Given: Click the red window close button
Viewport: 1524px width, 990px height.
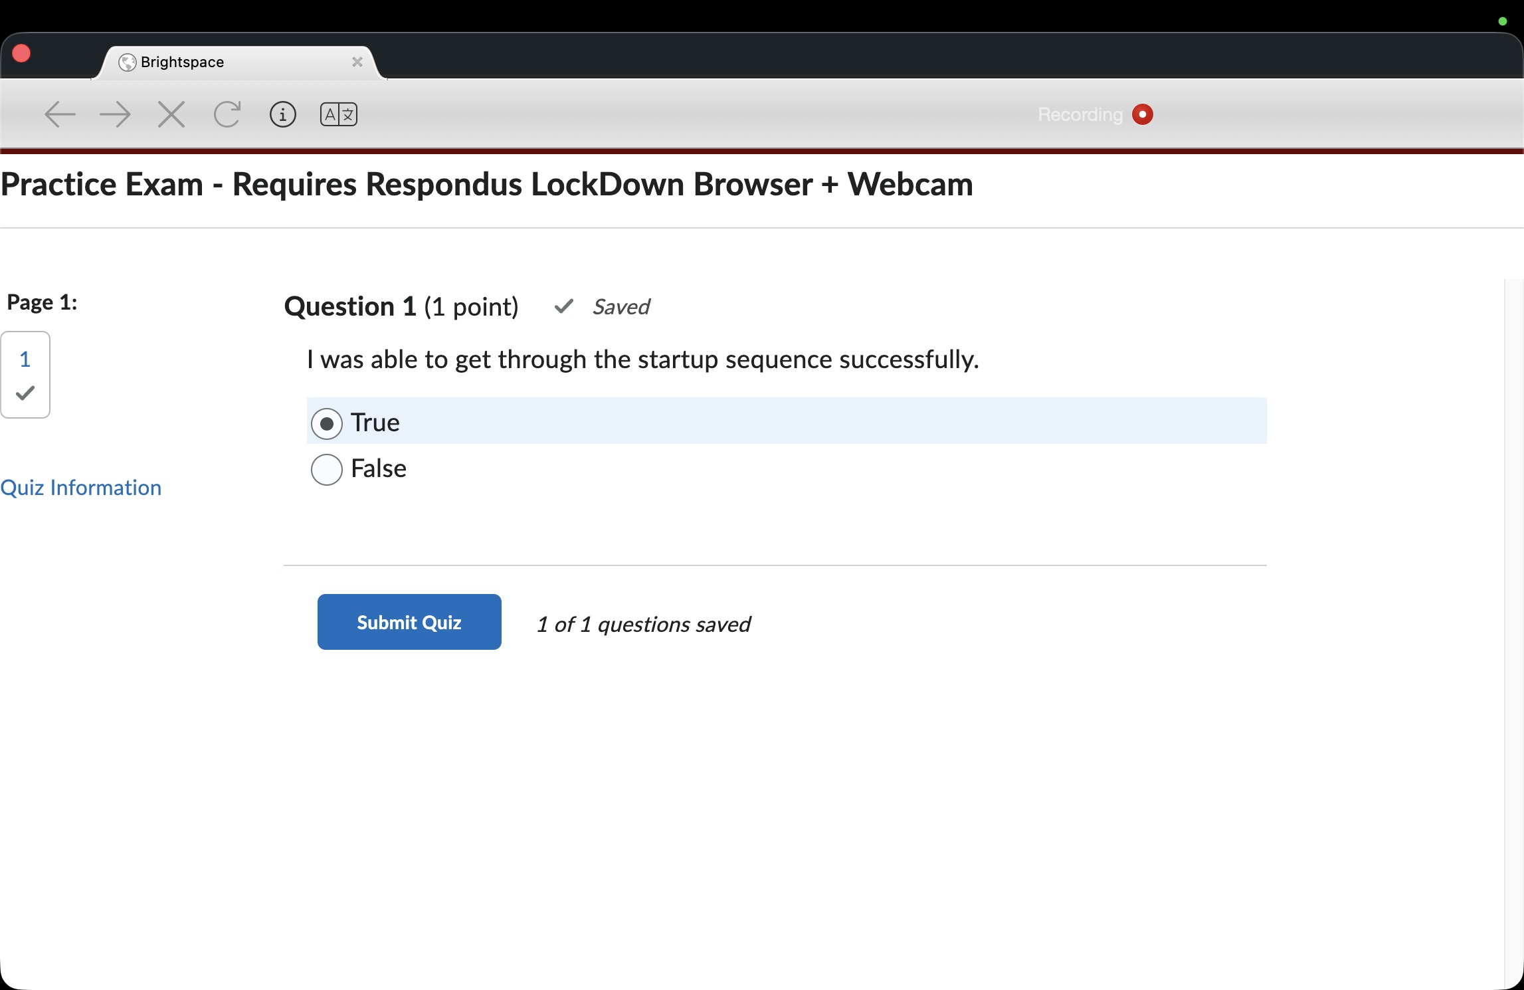Looking at the screenshot, I should 21,53.
